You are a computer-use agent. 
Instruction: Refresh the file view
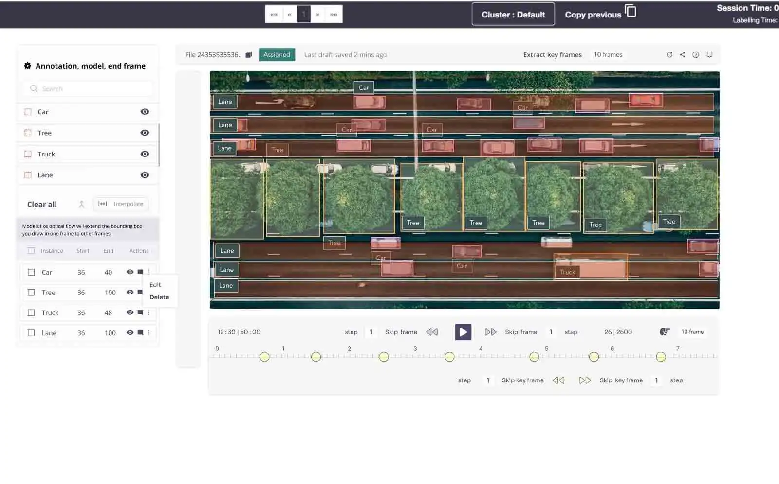click(669, 54)
